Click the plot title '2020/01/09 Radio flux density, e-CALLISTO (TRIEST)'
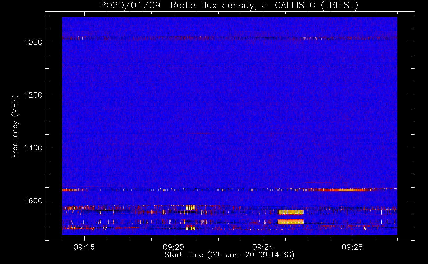The width and height of the screenshot is (428, 264). 229,5
